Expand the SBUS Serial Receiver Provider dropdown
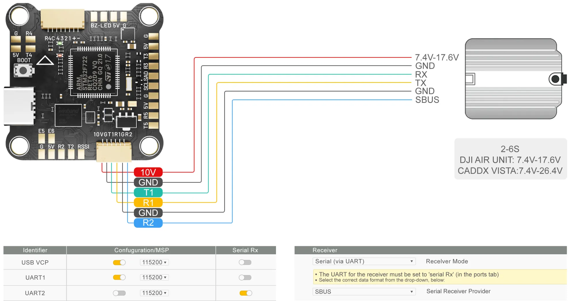 coord(364,291)
